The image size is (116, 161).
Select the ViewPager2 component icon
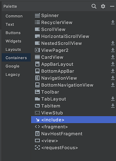37,50
